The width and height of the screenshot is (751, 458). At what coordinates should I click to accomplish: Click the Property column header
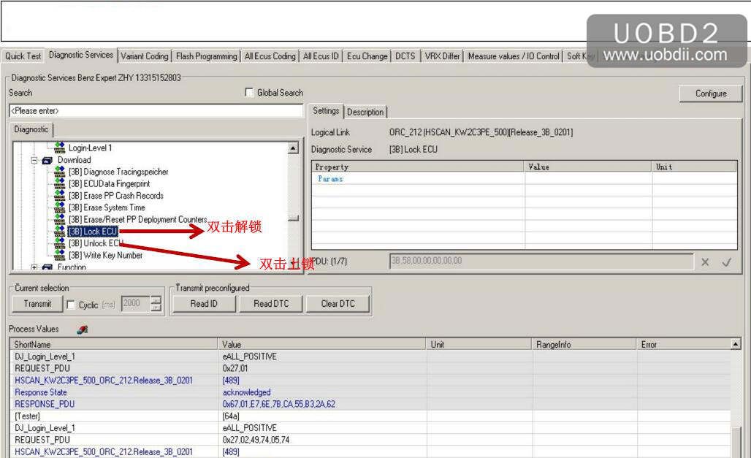(418, 167)
